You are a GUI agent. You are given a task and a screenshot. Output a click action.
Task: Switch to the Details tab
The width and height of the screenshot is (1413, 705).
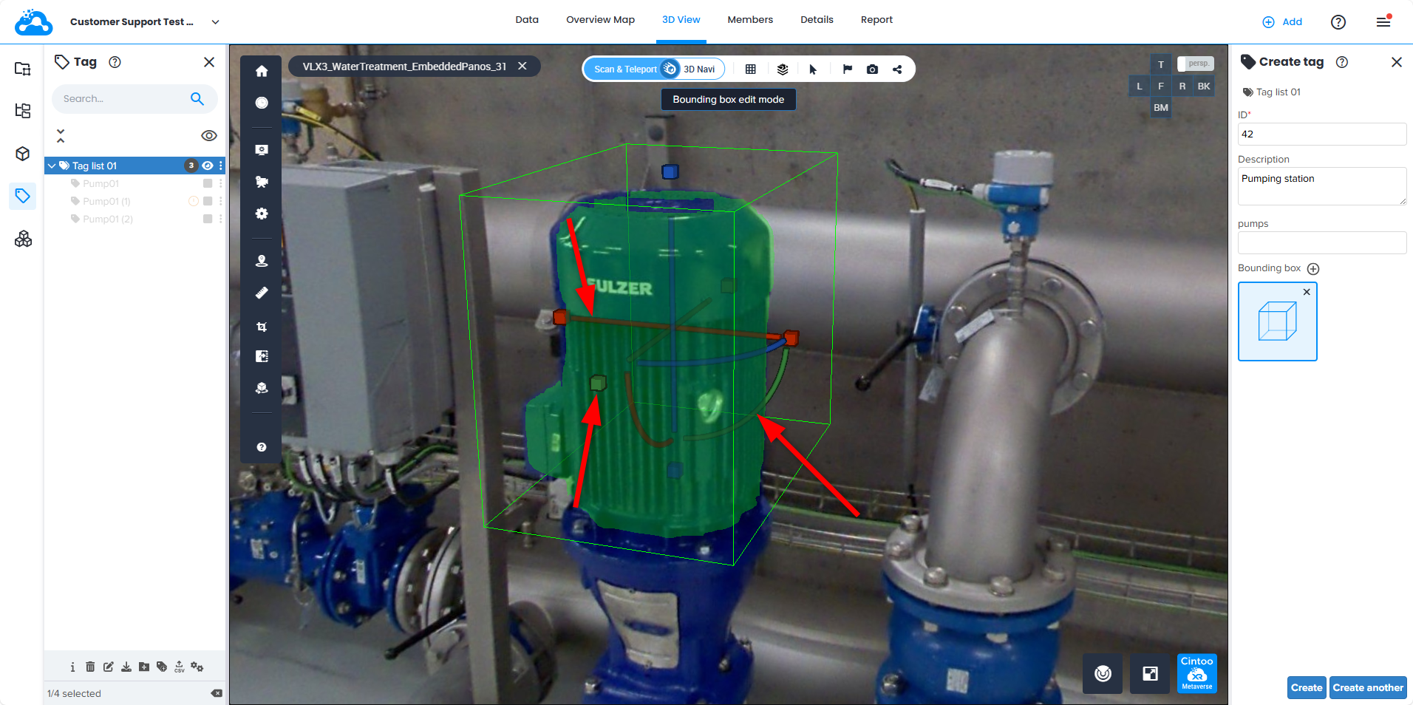tap(817, 20)
